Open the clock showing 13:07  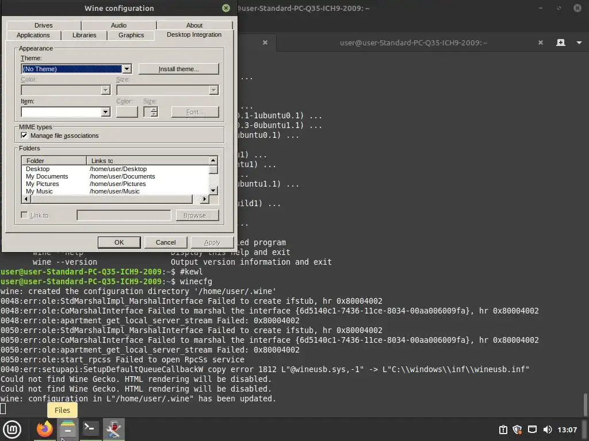tap(567, 430)
